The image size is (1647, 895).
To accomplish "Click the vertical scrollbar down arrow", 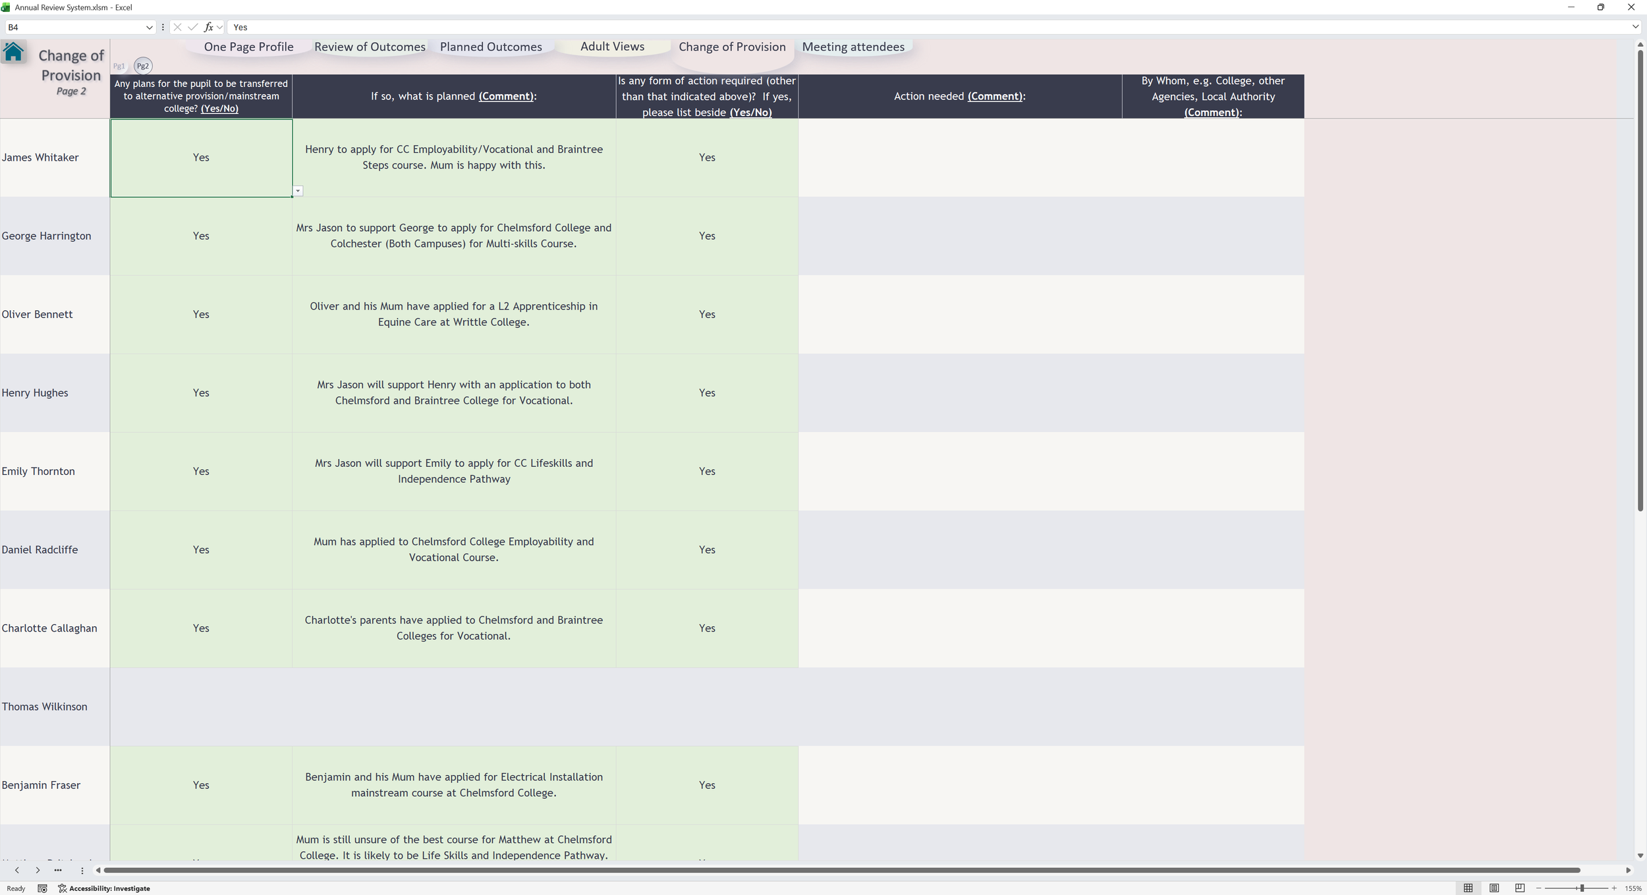I will click(x=1640, y=855).
